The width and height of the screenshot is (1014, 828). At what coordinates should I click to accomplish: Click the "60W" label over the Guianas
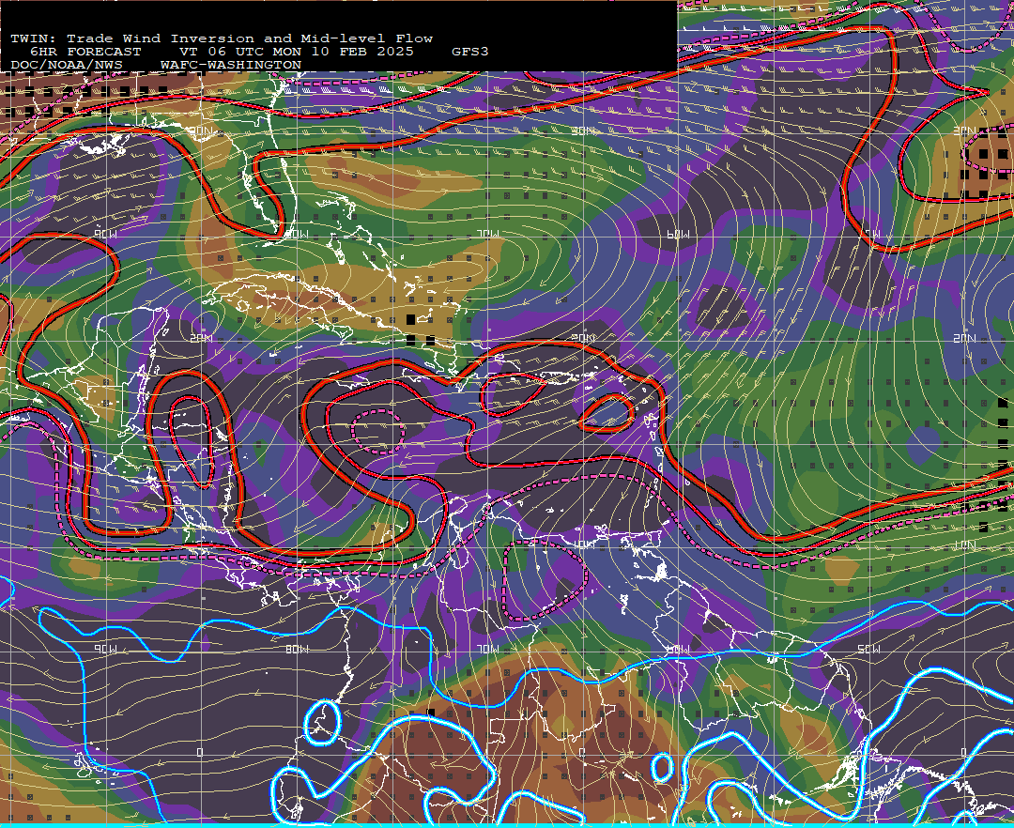pos(679,649)
